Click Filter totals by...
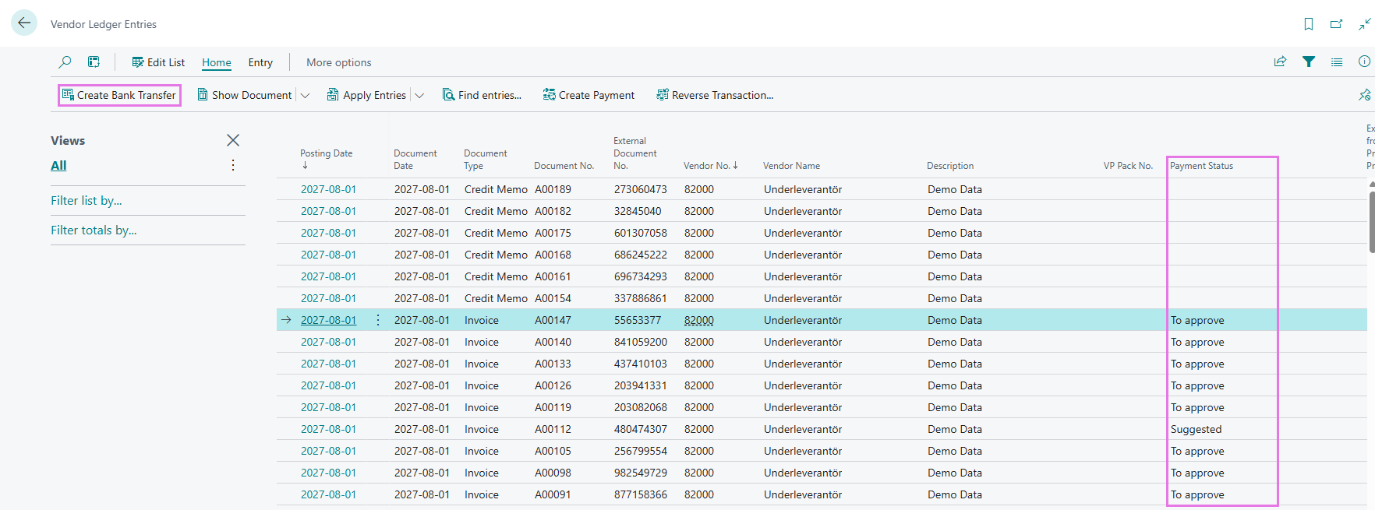The height and width of the screenshot is (510, 1375). point(94,230)
